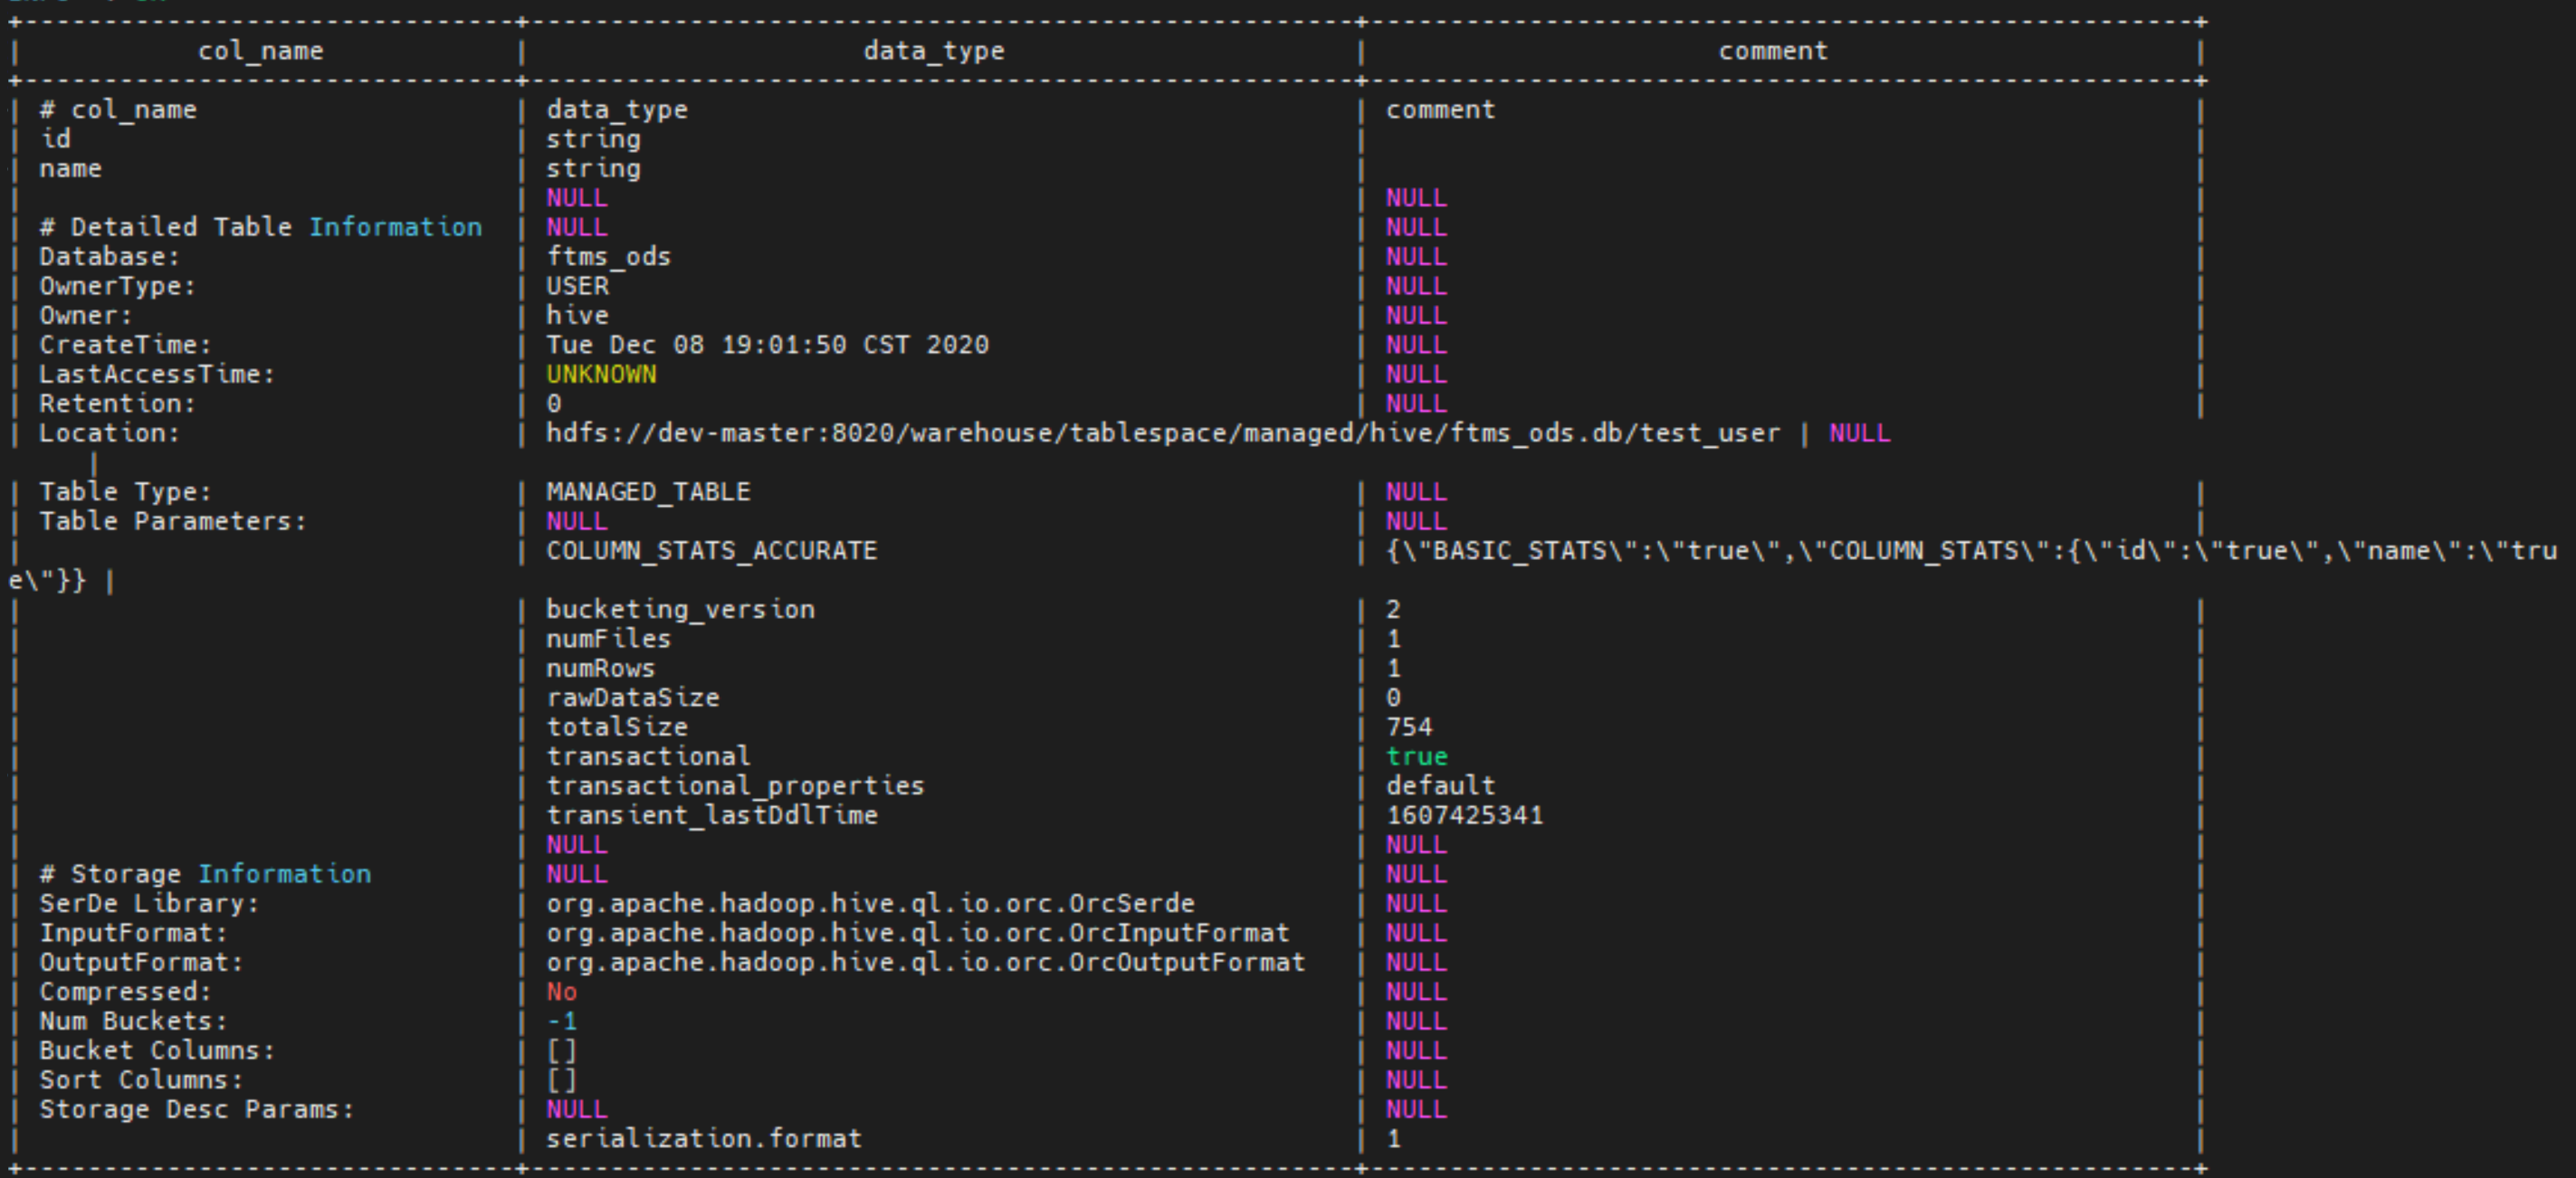Click the 1607425341 timestamp value
This screenshot has height=1178, width=2576.
(1465, 815)
